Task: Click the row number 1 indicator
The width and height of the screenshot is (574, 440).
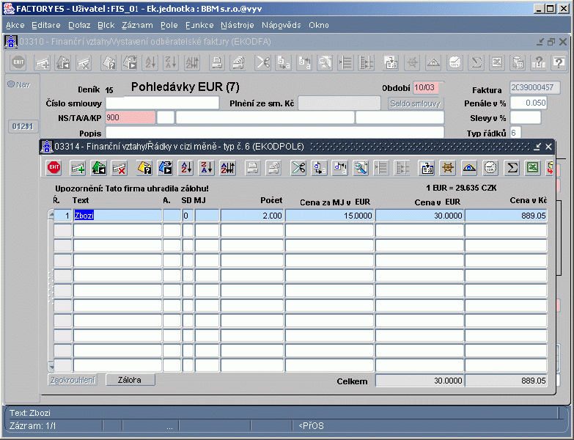Action: [62, 216]
